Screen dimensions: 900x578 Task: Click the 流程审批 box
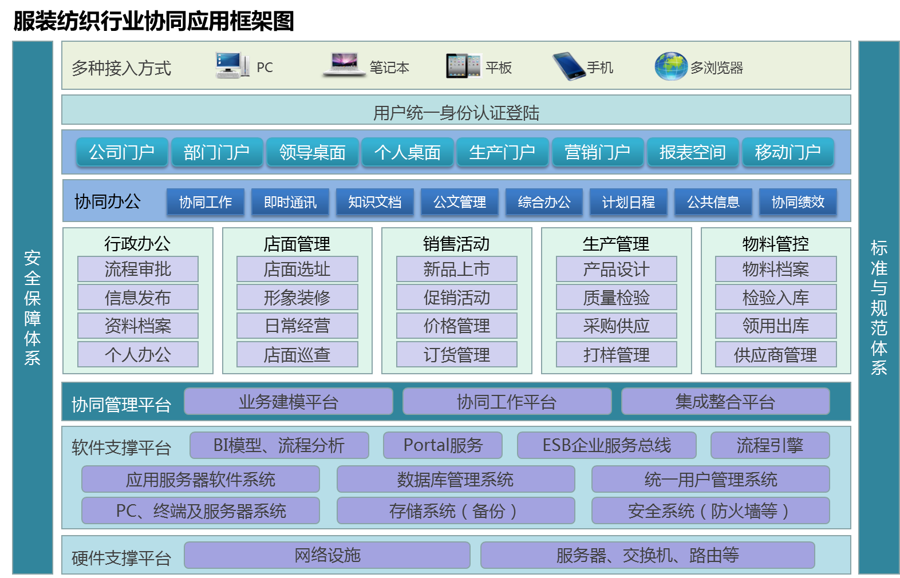coord(138,269)
